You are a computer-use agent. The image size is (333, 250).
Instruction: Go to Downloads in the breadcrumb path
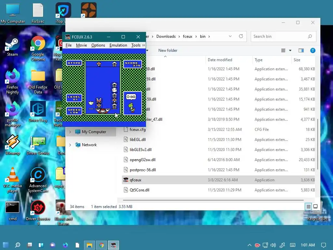[x=166, y=36]
